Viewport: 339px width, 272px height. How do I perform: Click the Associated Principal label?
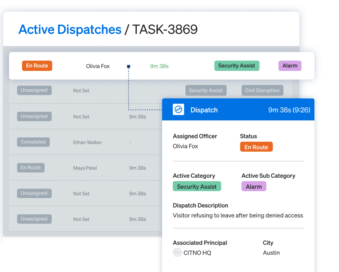click(x=200, y=243)
